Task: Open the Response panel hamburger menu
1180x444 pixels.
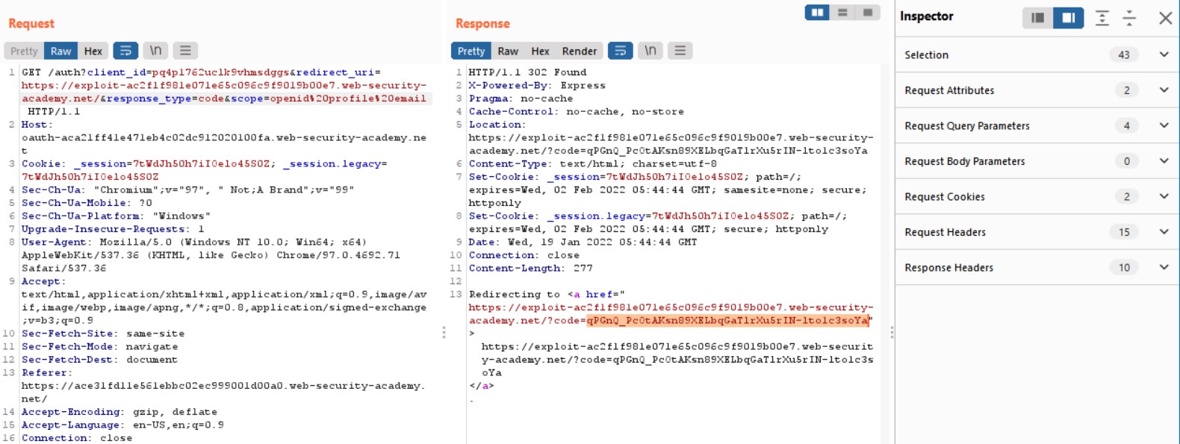Action: point(680,51)
